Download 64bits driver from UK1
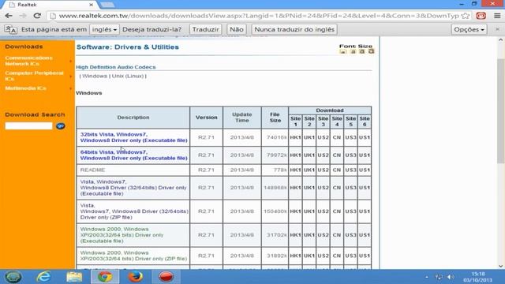The height and width of the screenshot is (284, 505). coord(309,155)
